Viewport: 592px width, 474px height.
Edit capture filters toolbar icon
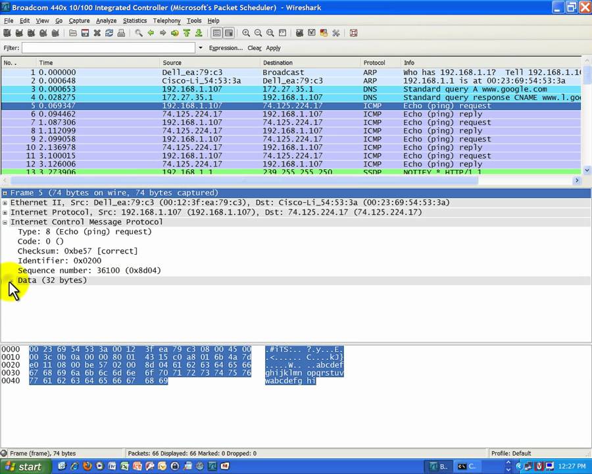pos(299,34)
